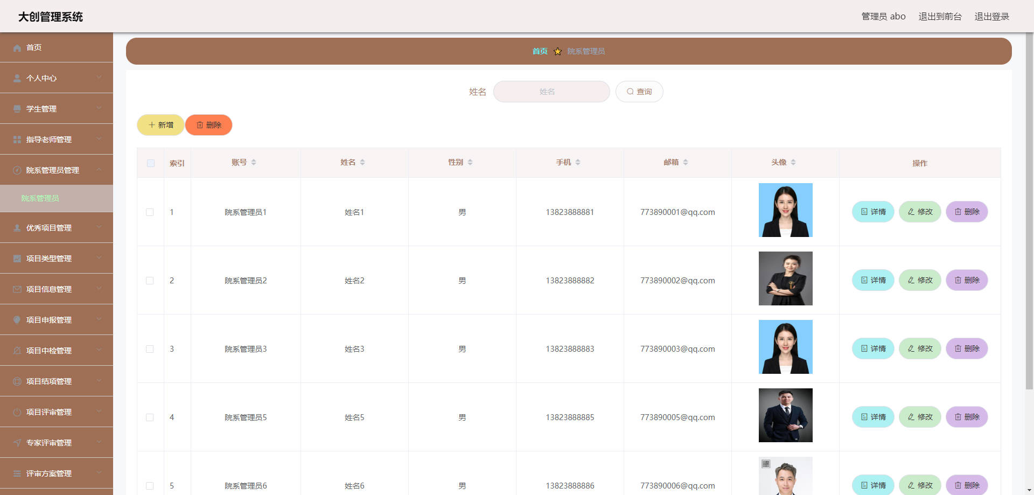Expand the 优秀项目管理 menu chevron
Viewport: 1034px width, 495px height.
99,227
